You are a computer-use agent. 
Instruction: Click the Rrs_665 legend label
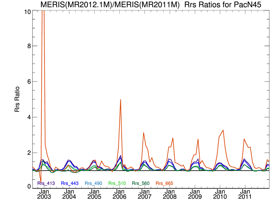pyautogui.click(x=164, y=183)
